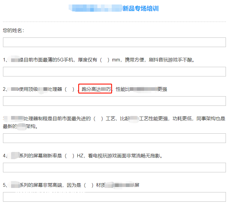Focus the answer field for question 4

[114, 168]
